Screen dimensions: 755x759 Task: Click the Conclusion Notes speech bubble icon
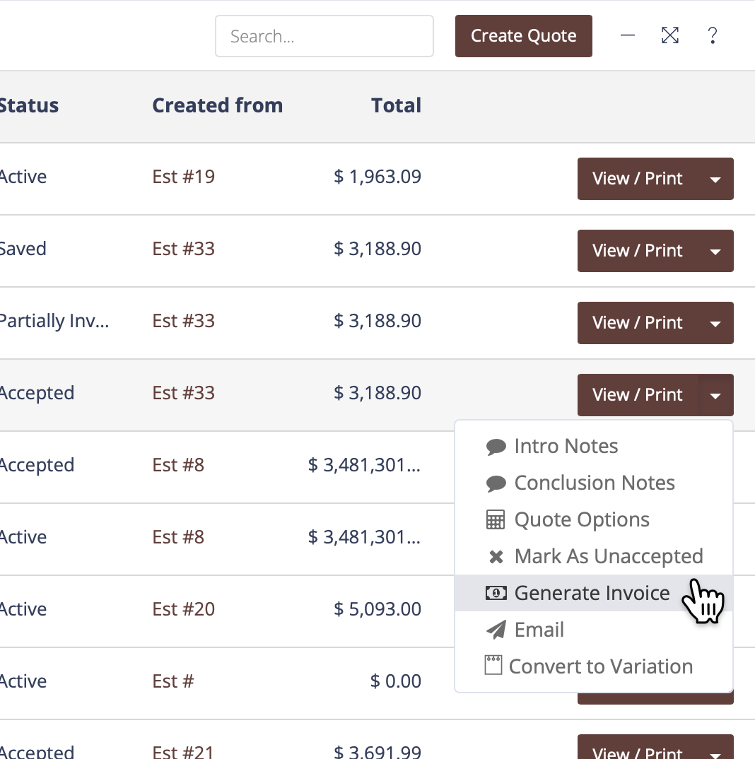(496, 483)
